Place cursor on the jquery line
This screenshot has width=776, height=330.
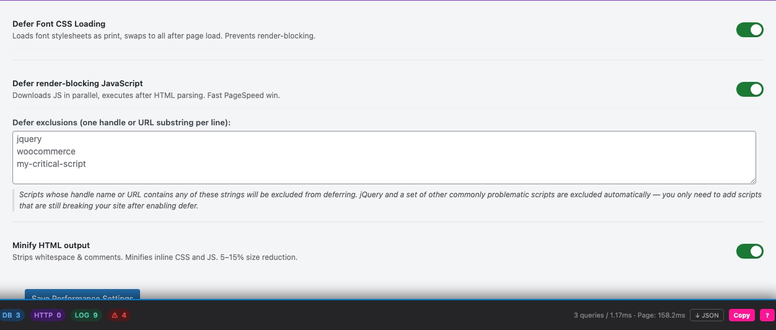coord(29,140)
